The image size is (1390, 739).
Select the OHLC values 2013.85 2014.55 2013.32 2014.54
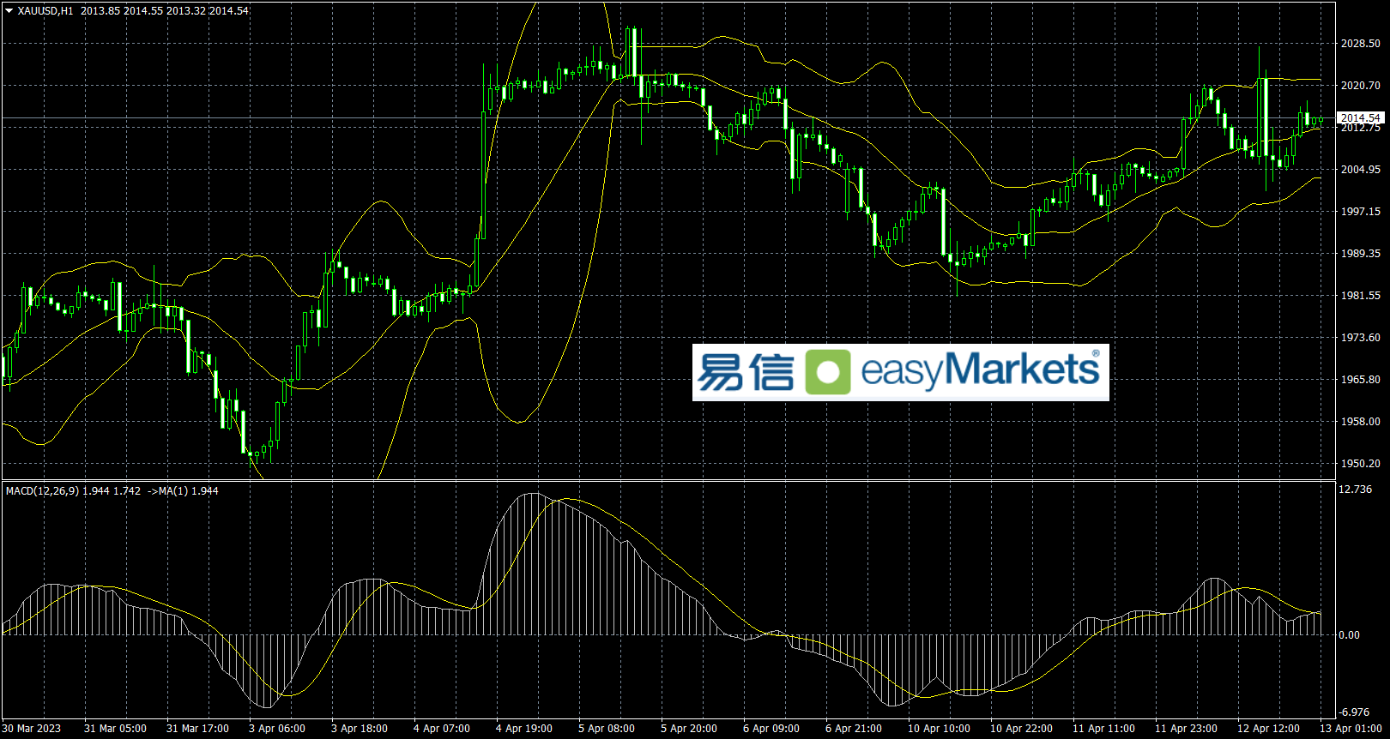coord(165,11)
